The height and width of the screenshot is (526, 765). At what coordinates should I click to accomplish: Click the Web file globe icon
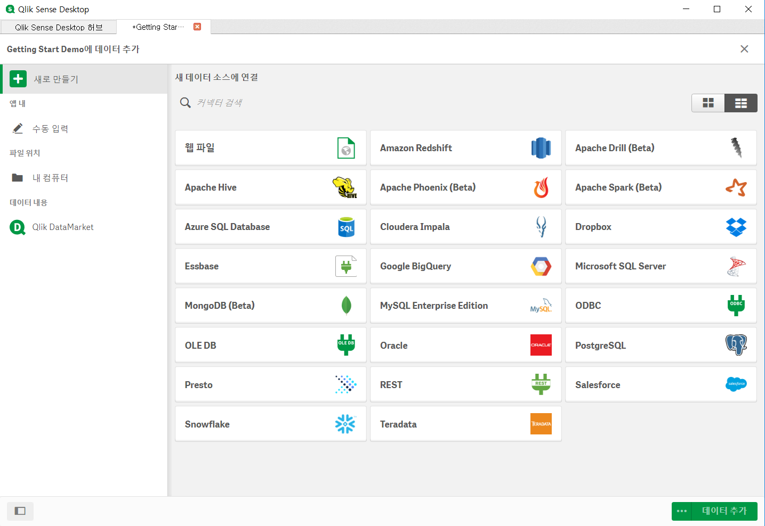(x=346, y=148)
